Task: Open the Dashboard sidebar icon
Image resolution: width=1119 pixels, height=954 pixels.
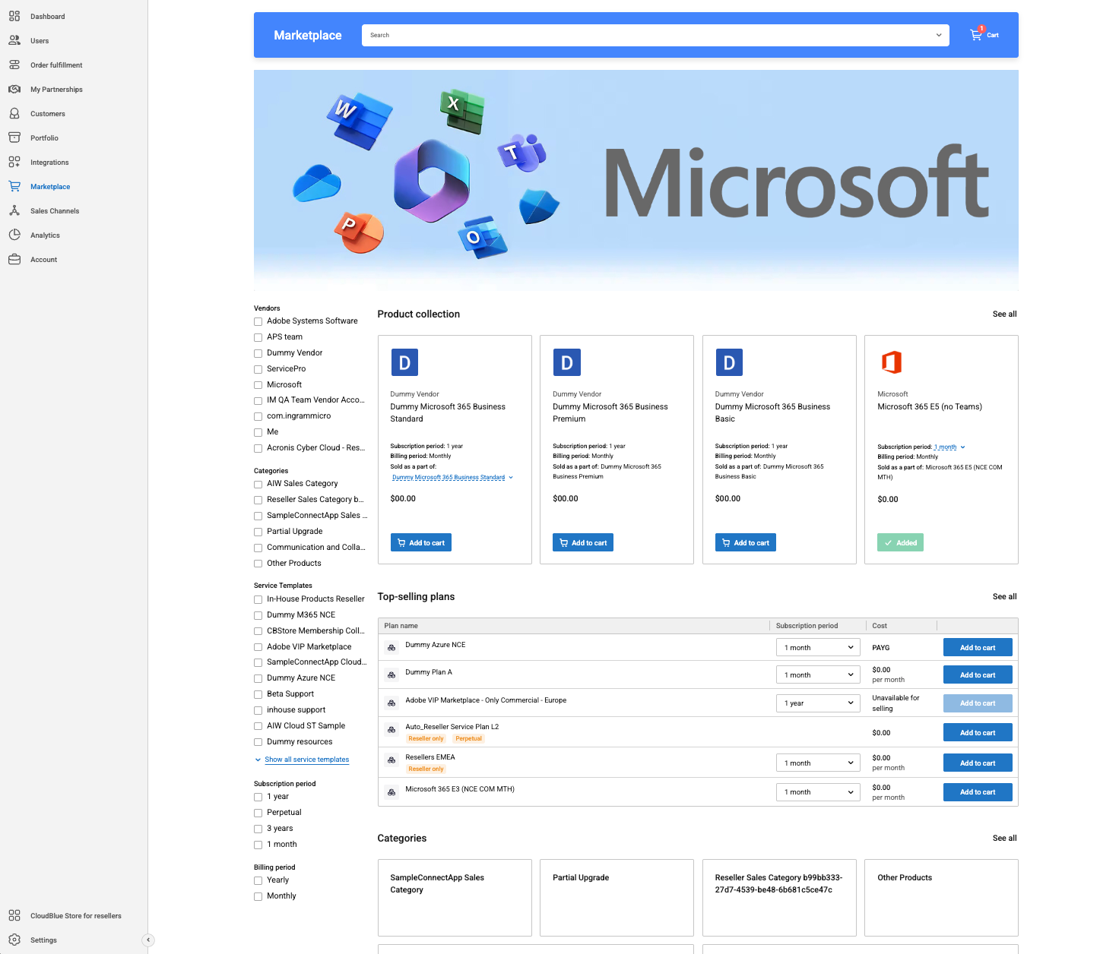Action: (14, 16)
